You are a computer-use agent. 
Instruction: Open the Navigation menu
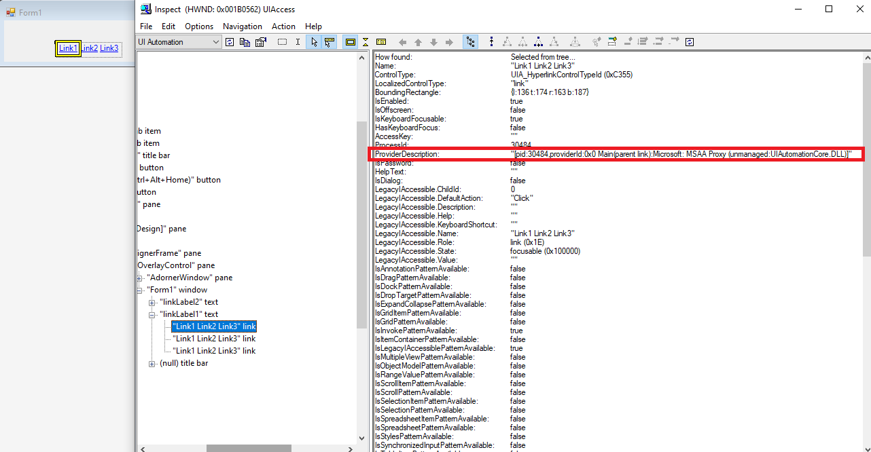(243, 26)
